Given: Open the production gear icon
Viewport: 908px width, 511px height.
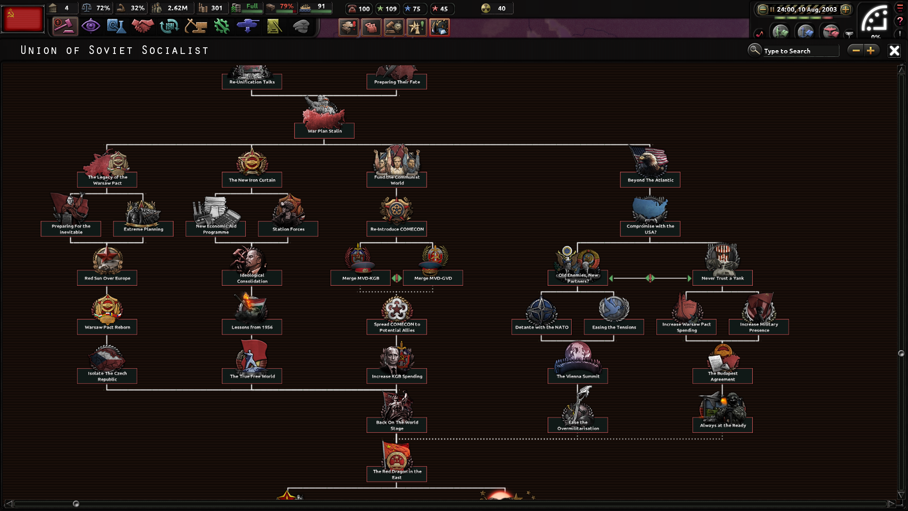Looking at the screenshot, I should (221, 26).
